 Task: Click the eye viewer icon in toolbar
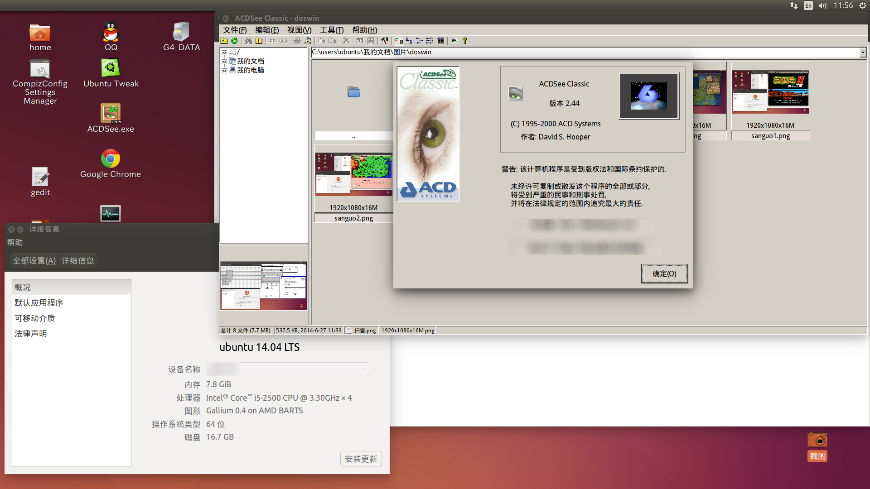(x=454, y=41)
